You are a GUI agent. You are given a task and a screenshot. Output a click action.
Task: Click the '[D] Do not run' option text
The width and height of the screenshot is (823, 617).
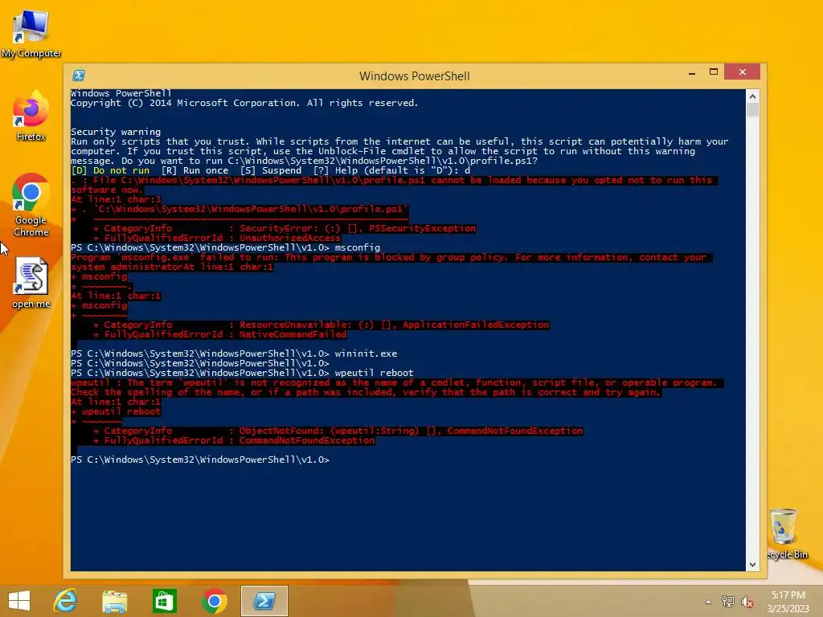[x=110, y=170]
